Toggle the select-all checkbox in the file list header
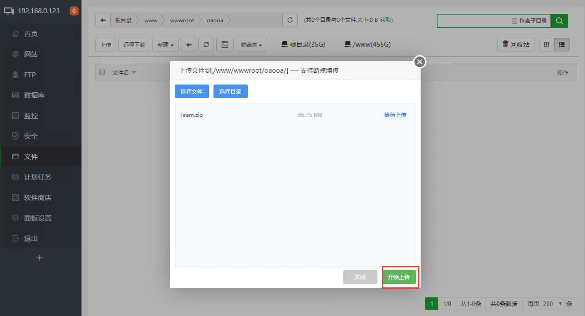585x316 pixels. pos(102,72)
